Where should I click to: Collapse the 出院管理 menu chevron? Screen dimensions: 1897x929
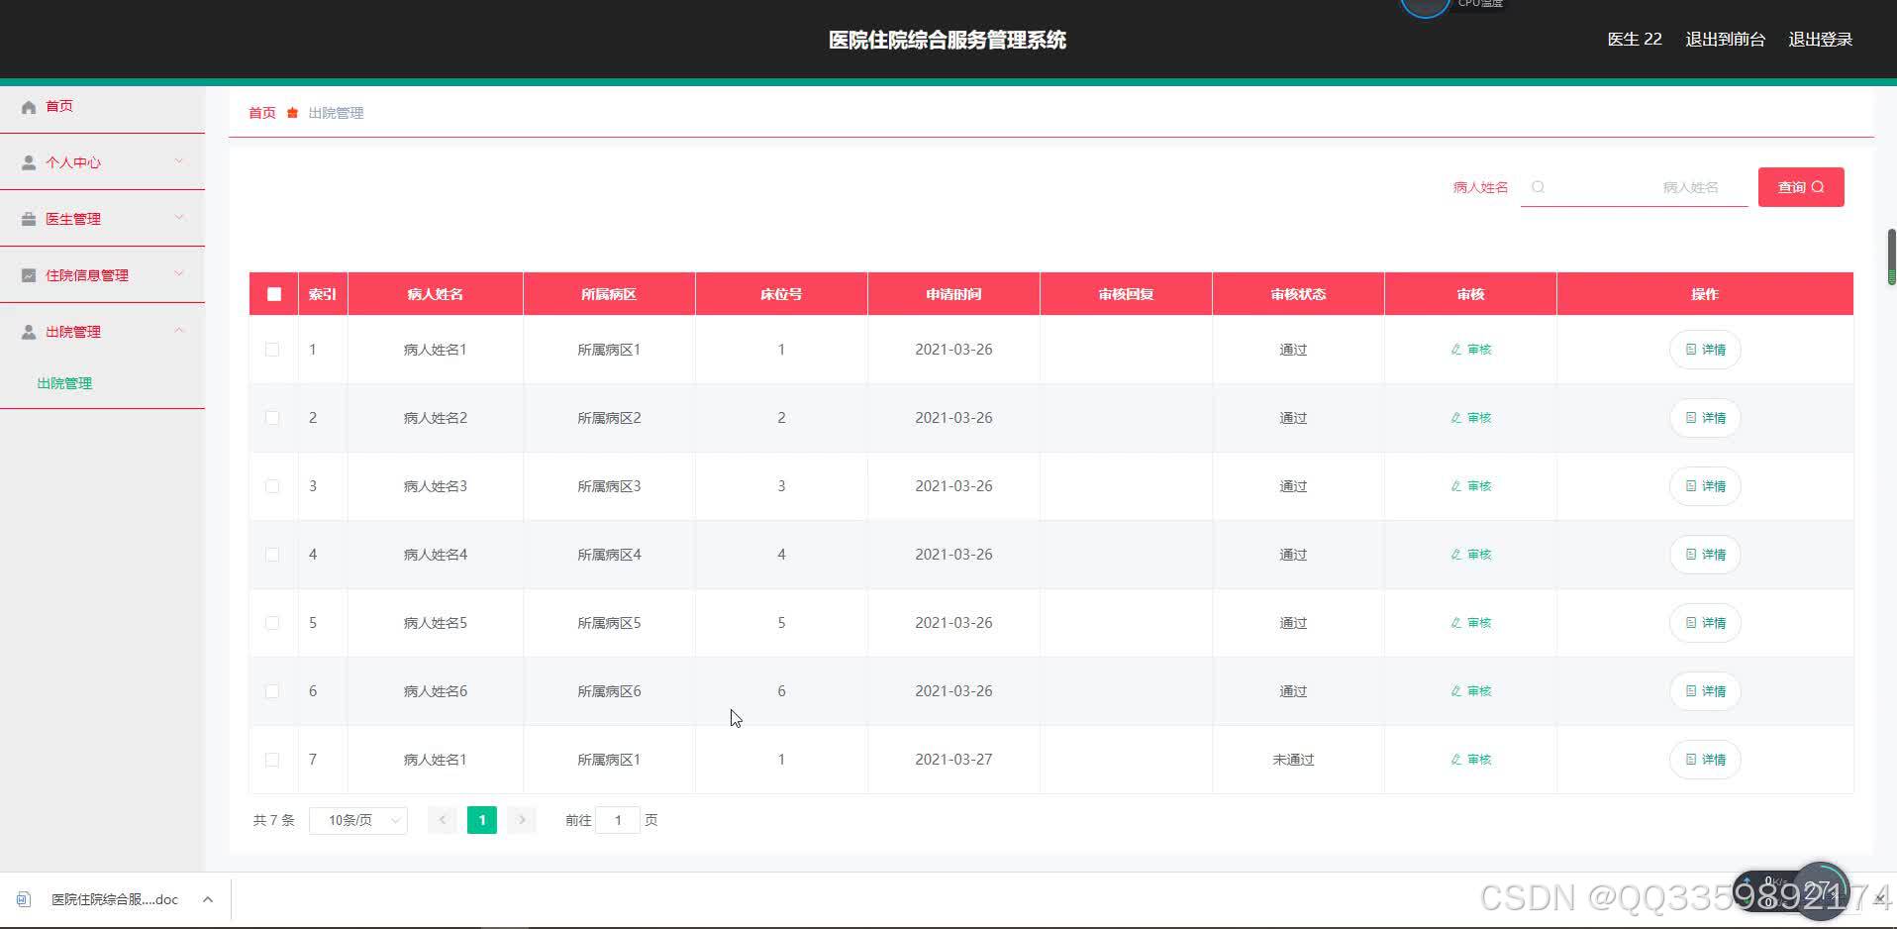[179, 331]
